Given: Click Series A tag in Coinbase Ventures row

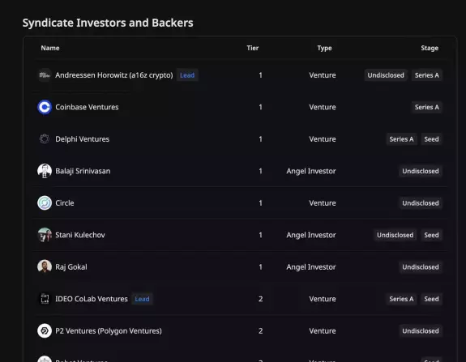Looking at the screenshot, I should [x=427, y=107].
